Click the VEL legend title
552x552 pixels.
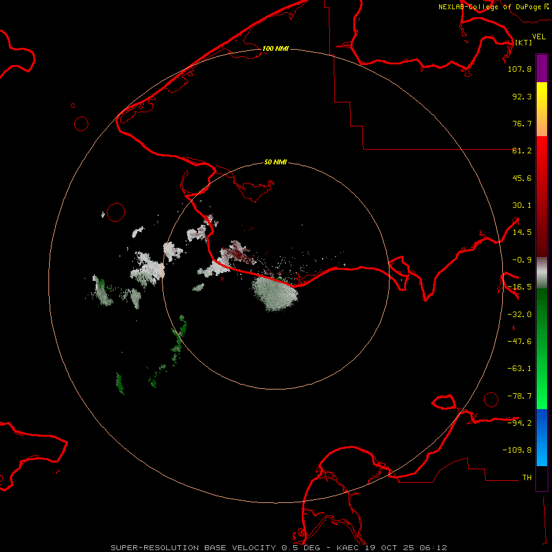click(539, 36)
